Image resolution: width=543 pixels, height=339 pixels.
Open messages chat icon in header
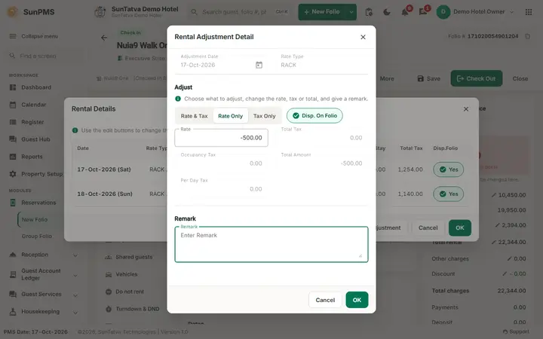(x=423, y=12)
